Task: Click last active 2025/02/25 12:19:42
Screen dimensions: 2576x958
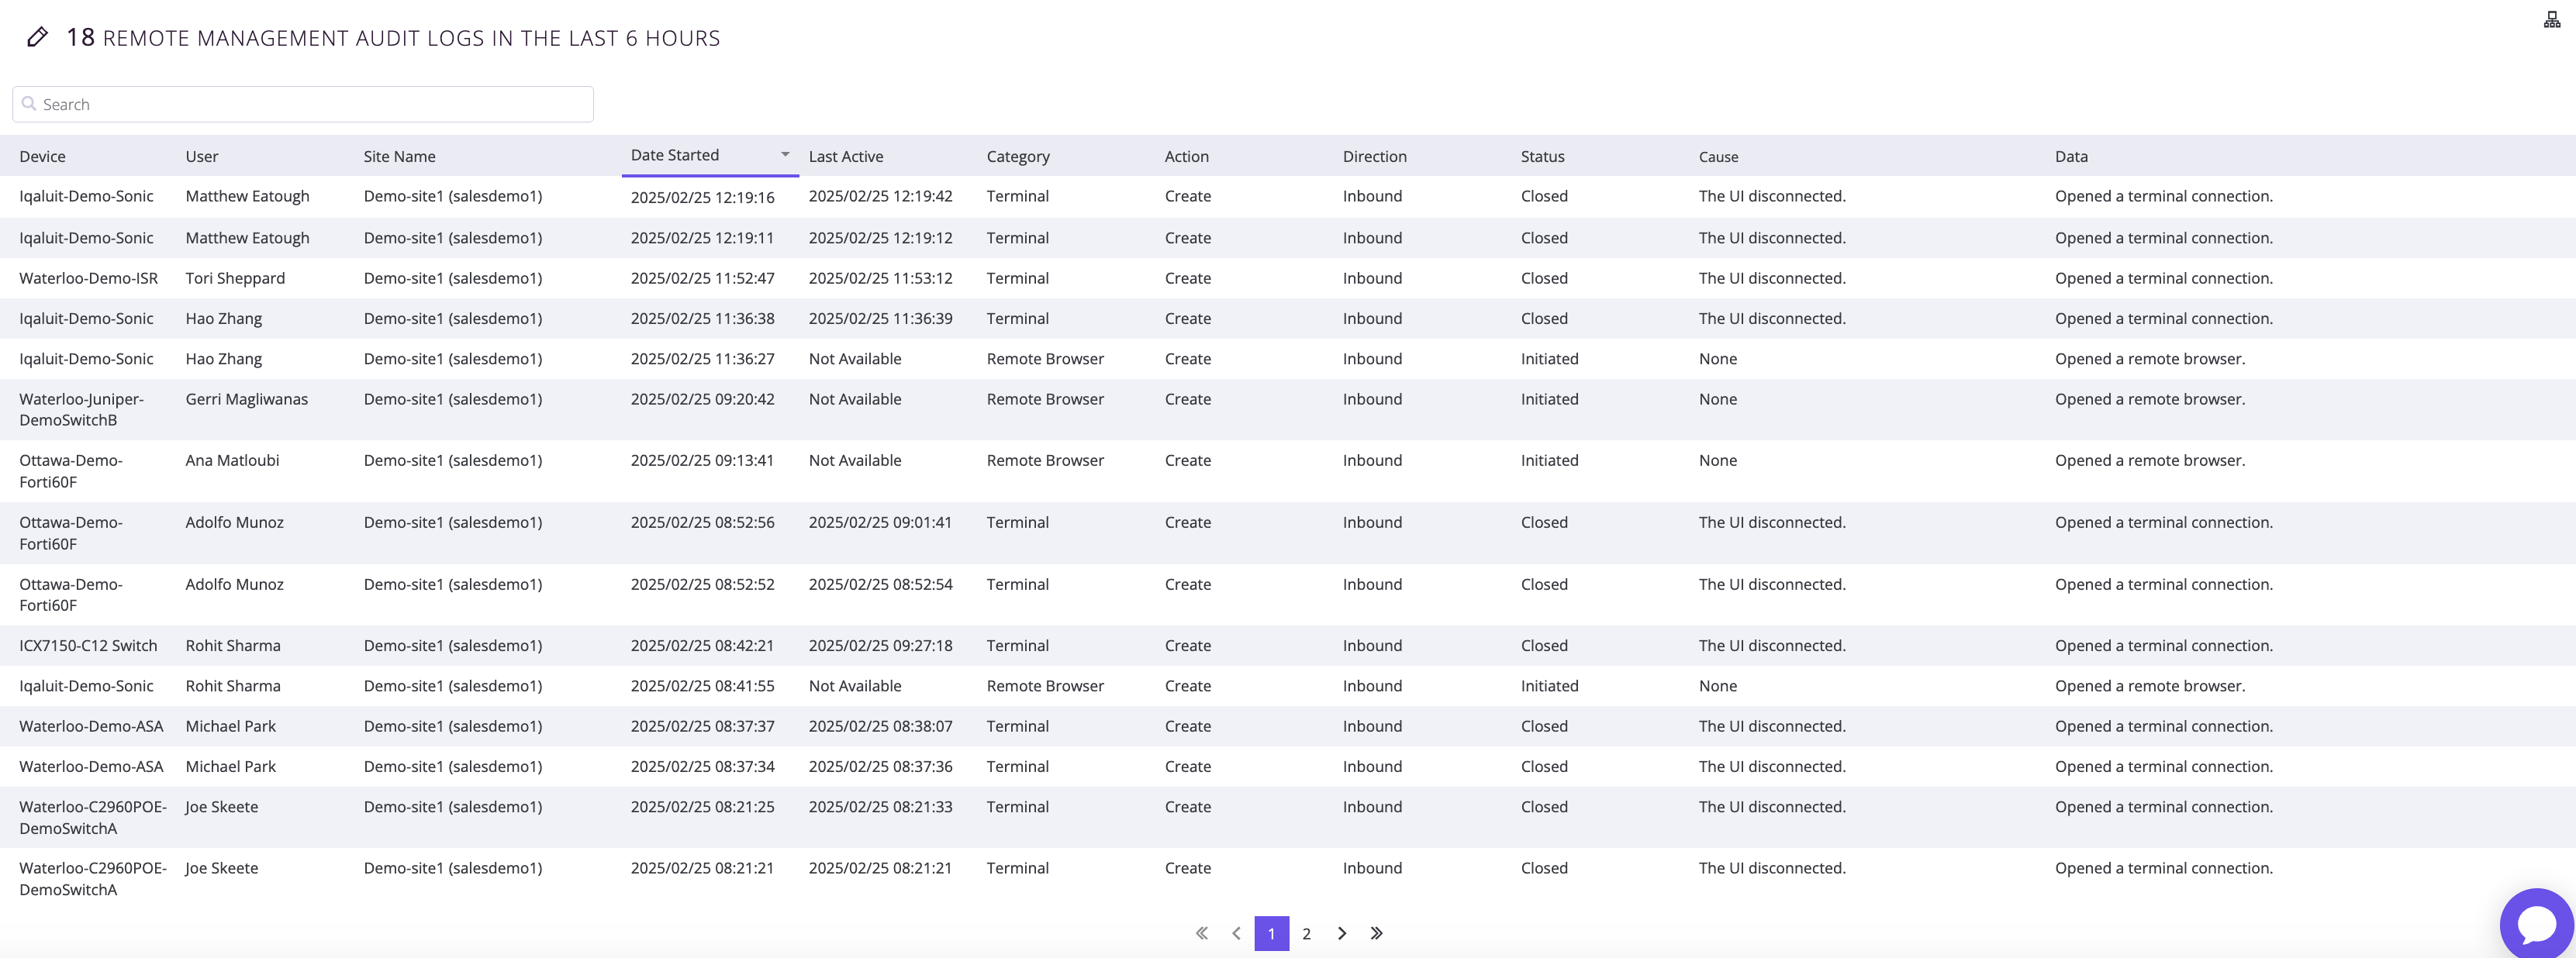Action: coord(881,196)
